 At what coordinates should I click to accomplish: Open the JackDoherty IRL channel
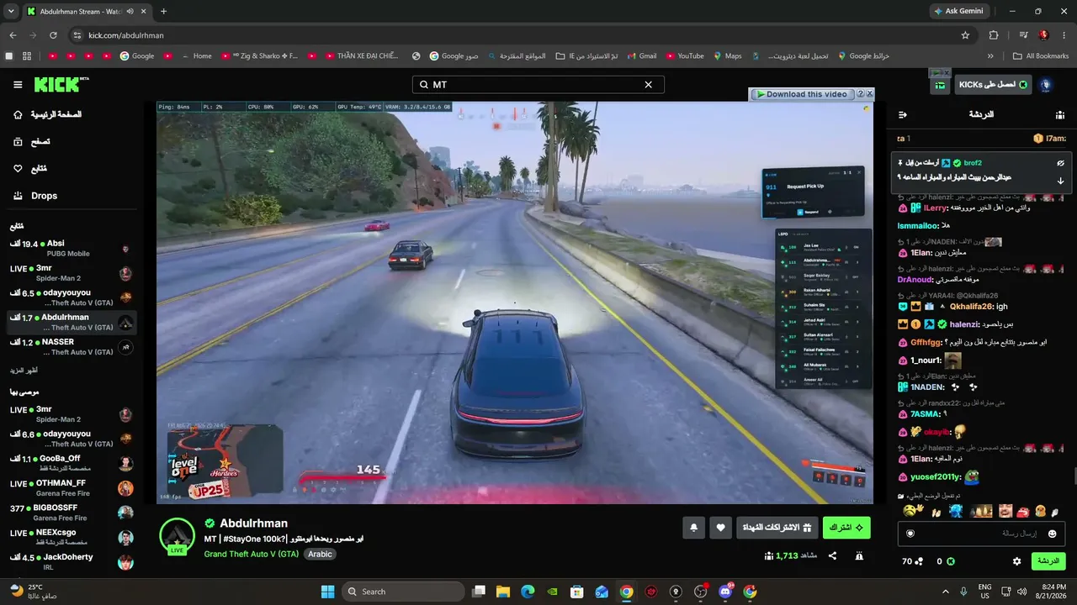point(72,562)
